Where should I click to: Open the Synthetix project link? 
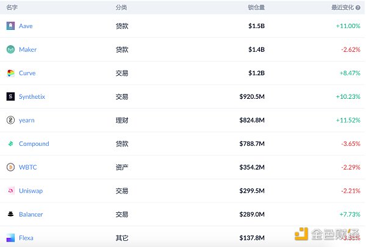32,96
